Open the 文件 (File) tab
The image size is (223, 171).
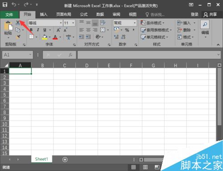[9, 15]
